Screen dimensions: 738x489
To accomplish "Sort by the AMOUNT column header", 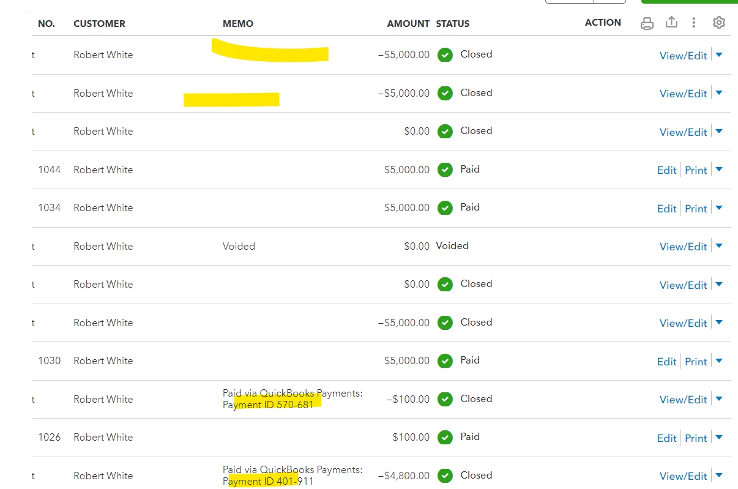I will (408, 23).
